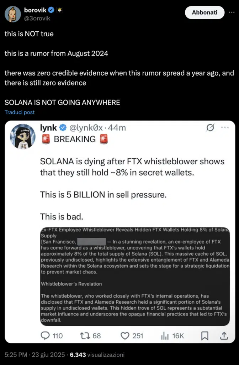Share lynk's post with upload arrow icon

[x=224, y=336]
